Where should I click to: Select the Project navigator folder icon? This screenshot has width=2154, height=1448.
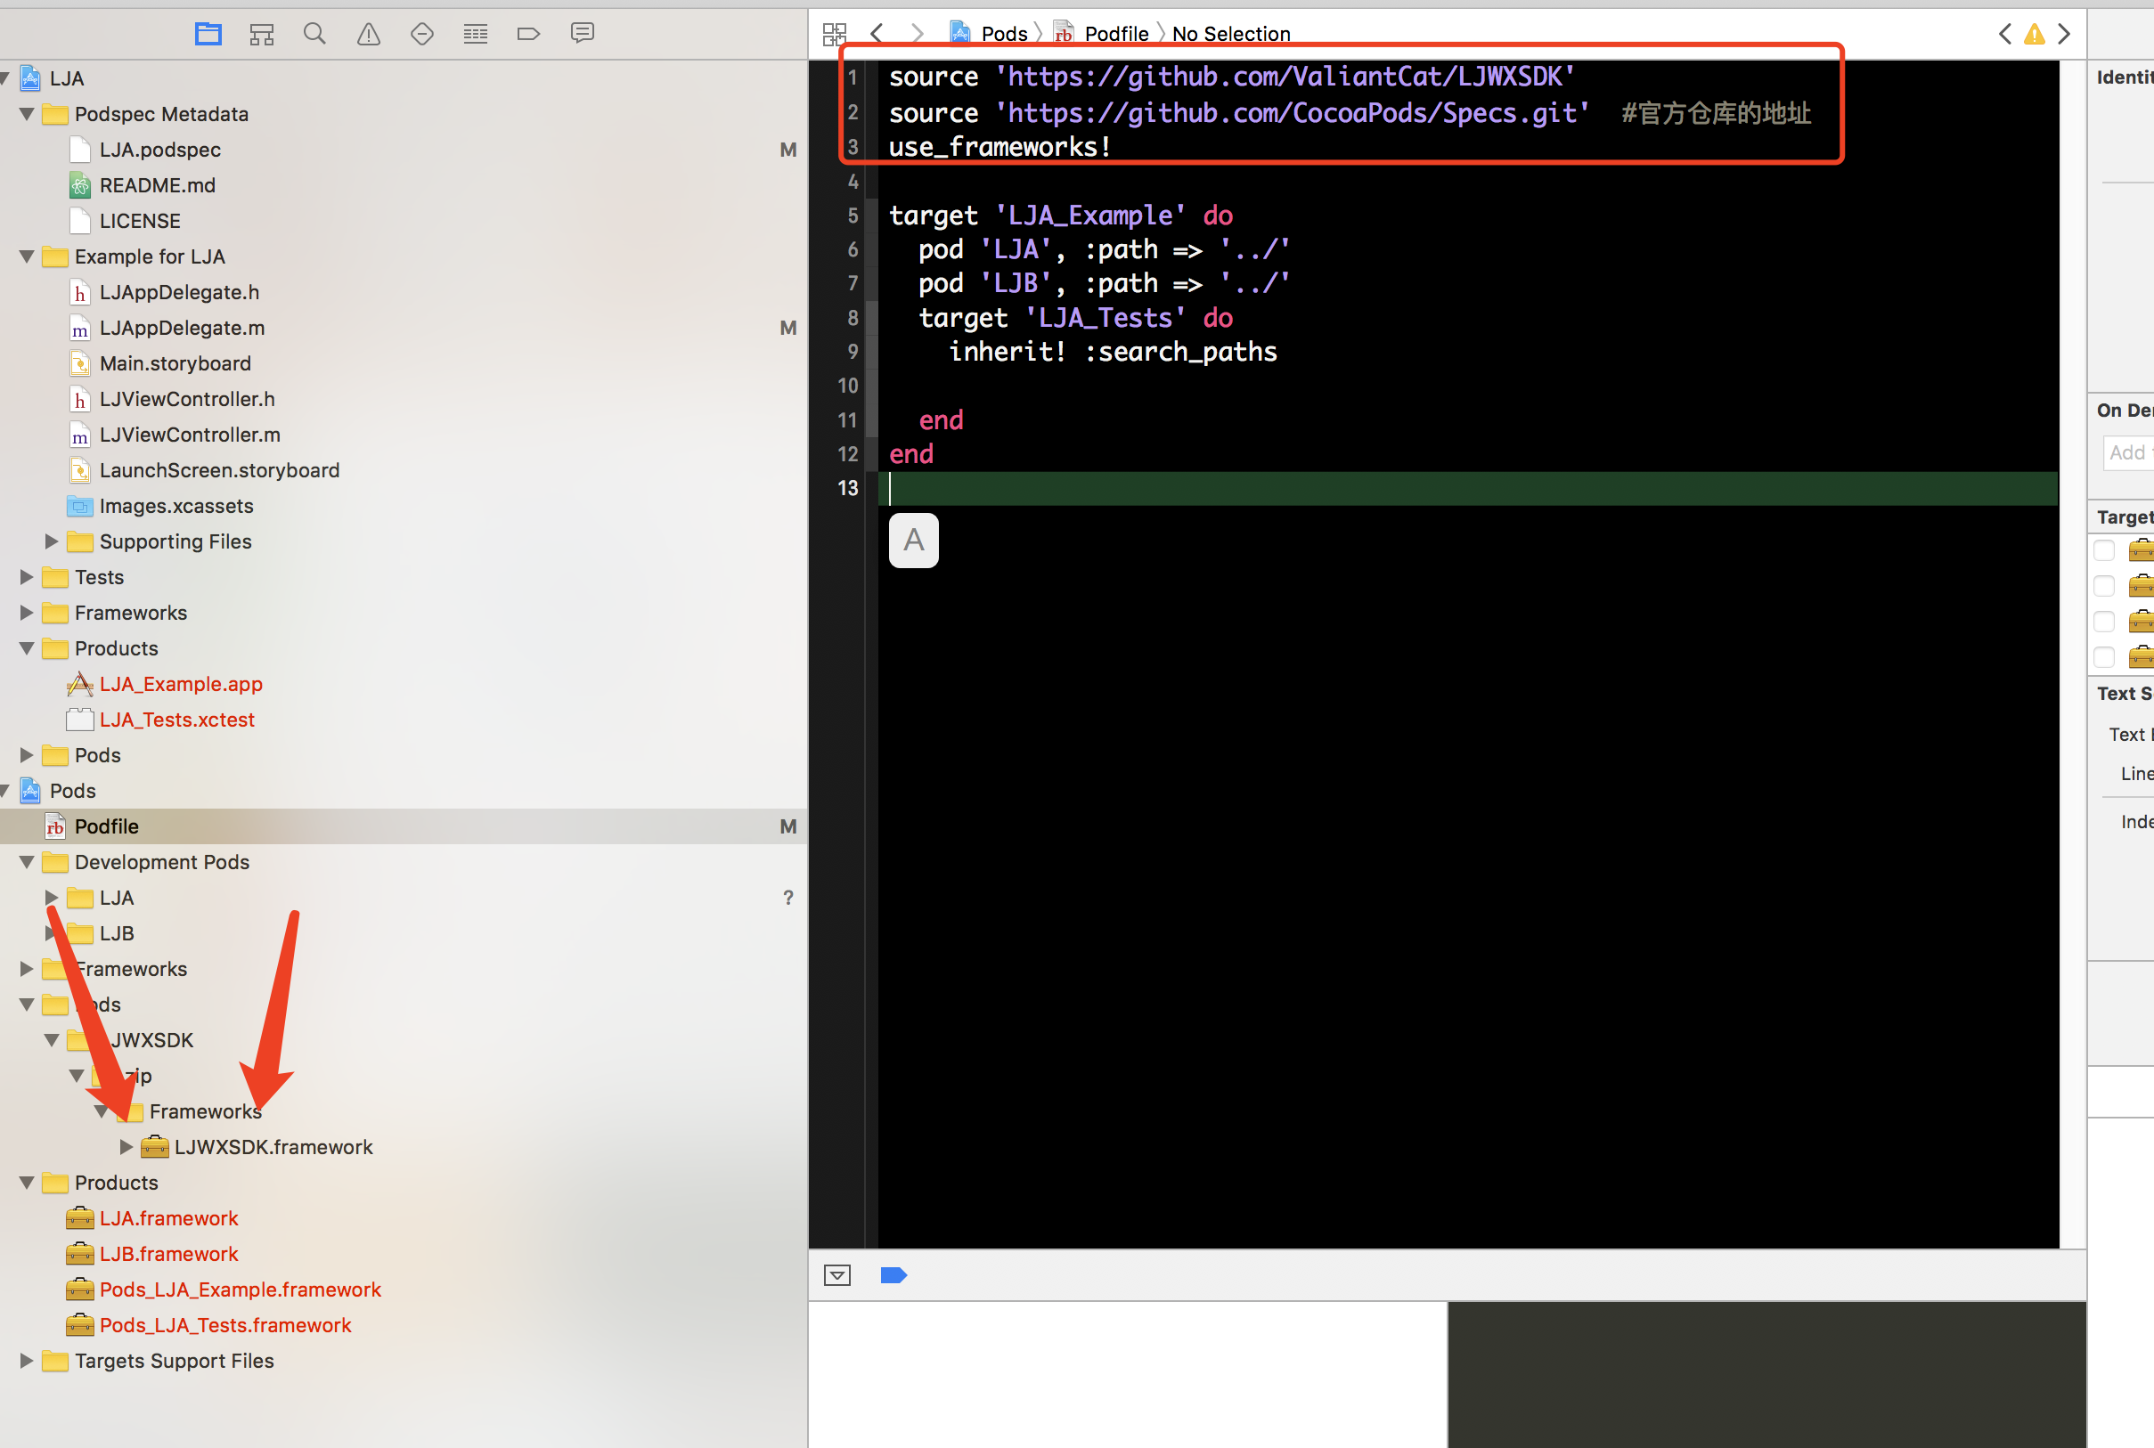click(x=208, y=33)
